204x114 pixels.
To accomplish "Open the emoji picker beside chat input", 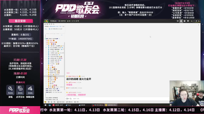I will coord(67,99).
